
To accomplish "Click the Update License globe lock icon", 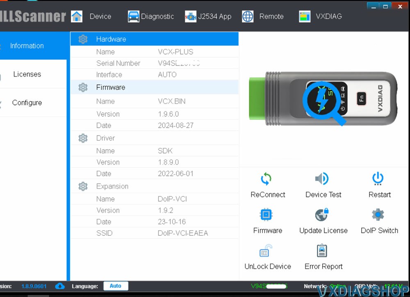I will tap(322, 215).
